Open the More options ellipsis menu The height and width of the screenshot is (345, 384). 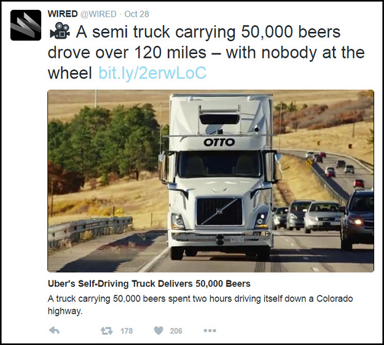[210, 330]
